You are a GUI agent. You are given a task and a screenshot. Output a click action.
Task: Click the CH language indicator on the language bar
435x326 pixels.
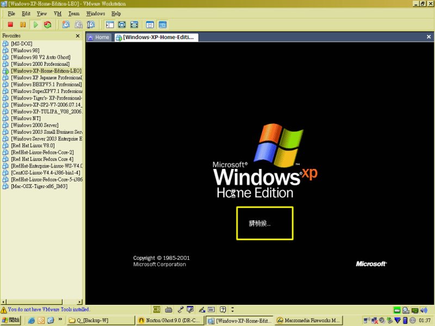point(157,309)
